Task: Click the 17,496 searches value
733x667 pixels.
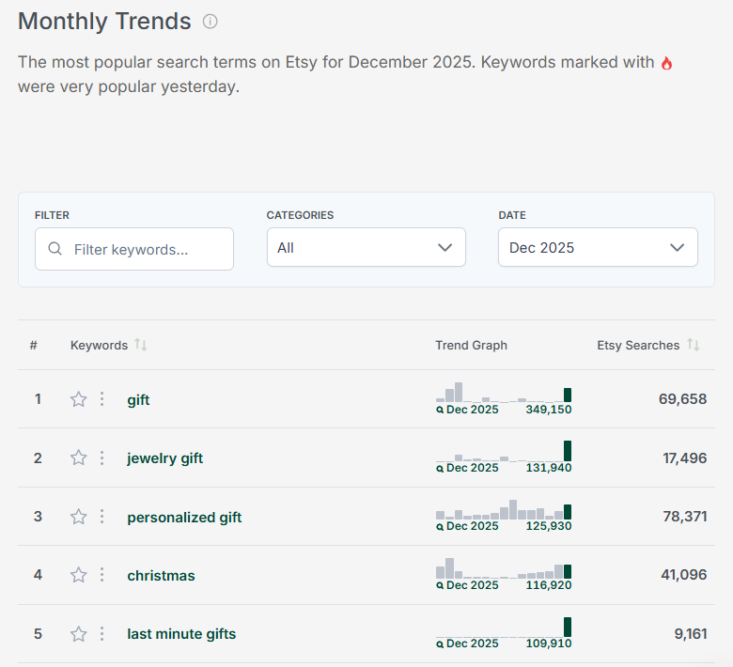Action: 684,458
